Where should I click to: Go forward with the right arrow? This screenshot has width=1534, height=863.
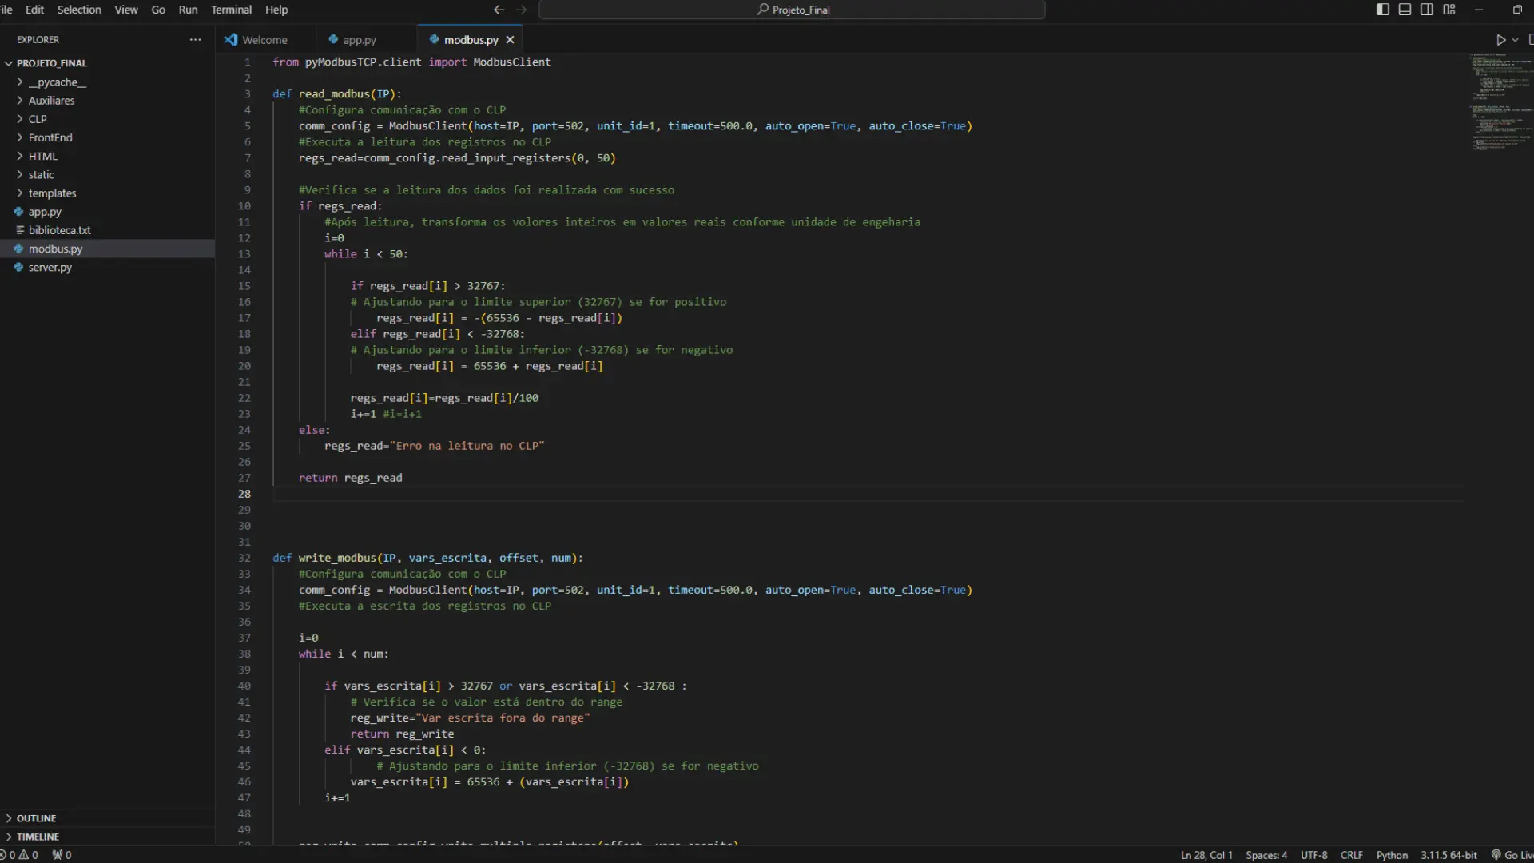522,10
